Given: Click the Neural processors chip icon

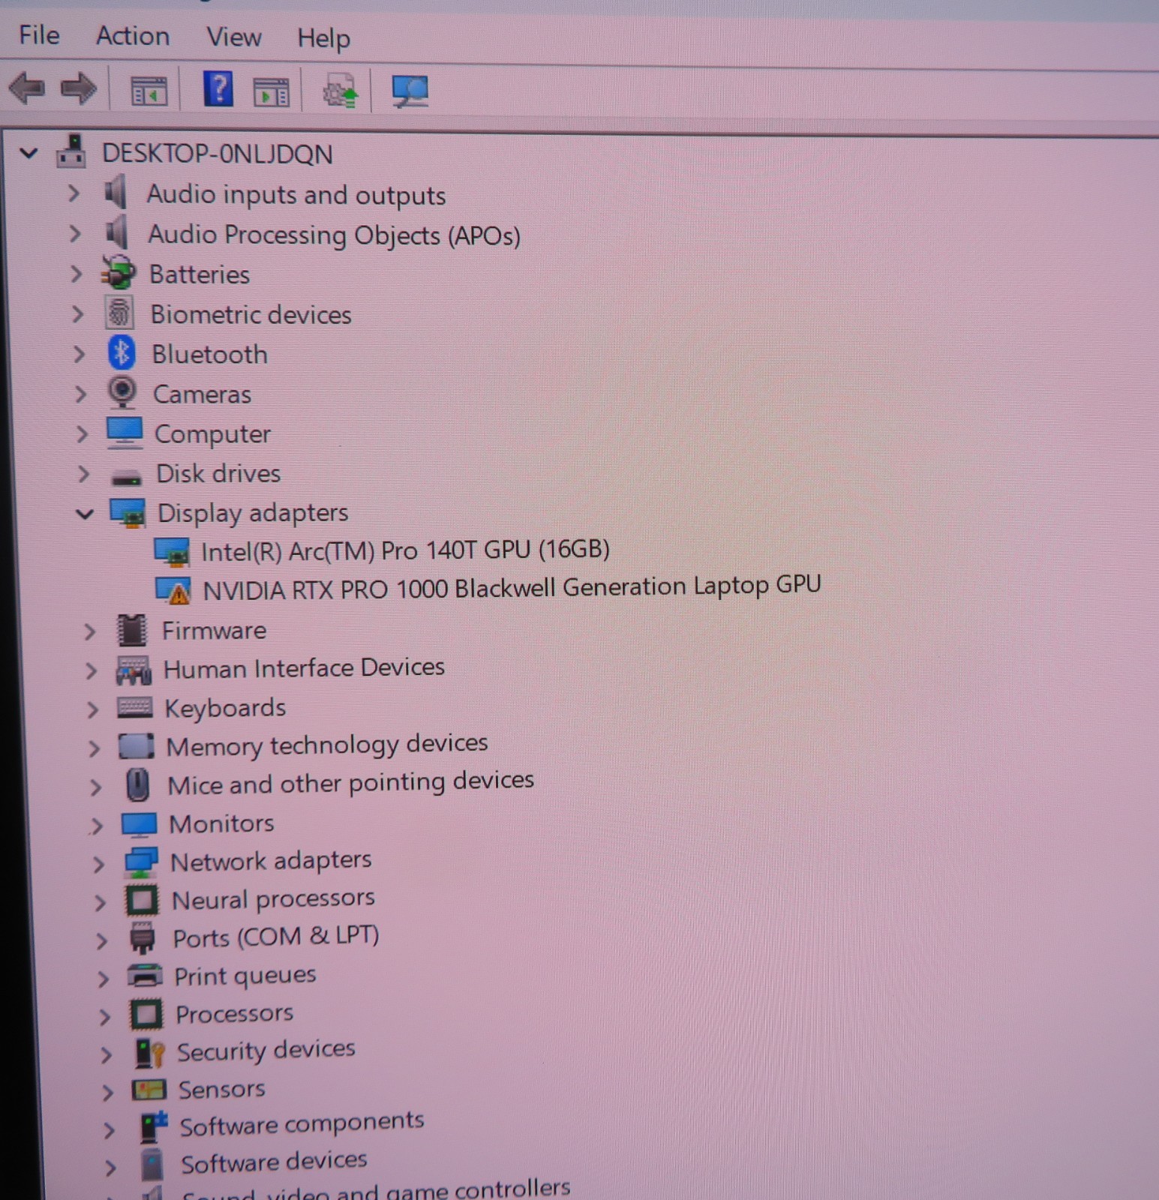Looking at the screenshot, I should (x=143, y=901).
